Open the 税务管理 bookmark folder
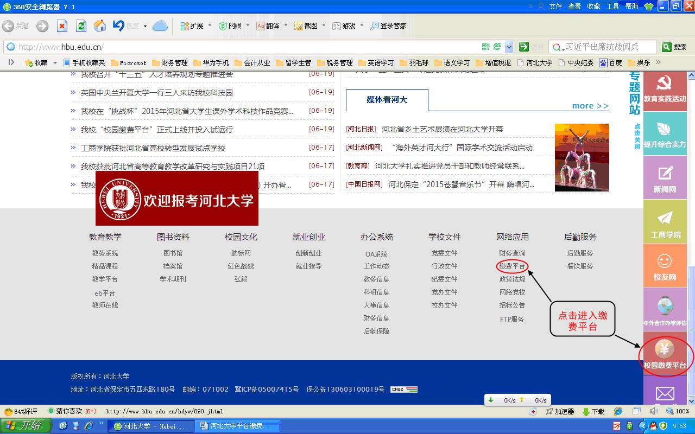 click(x=335, y=63)
